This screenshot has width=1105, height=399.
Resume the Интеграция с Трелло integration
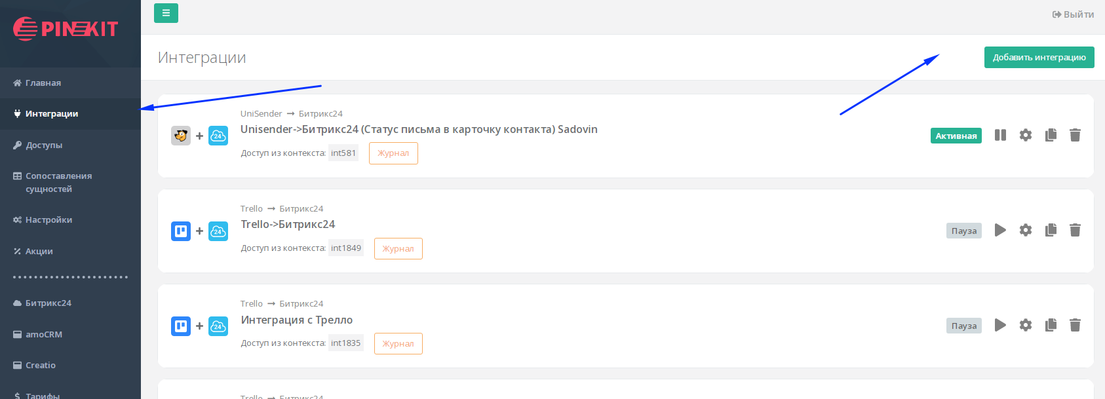tap(1000, 325)
